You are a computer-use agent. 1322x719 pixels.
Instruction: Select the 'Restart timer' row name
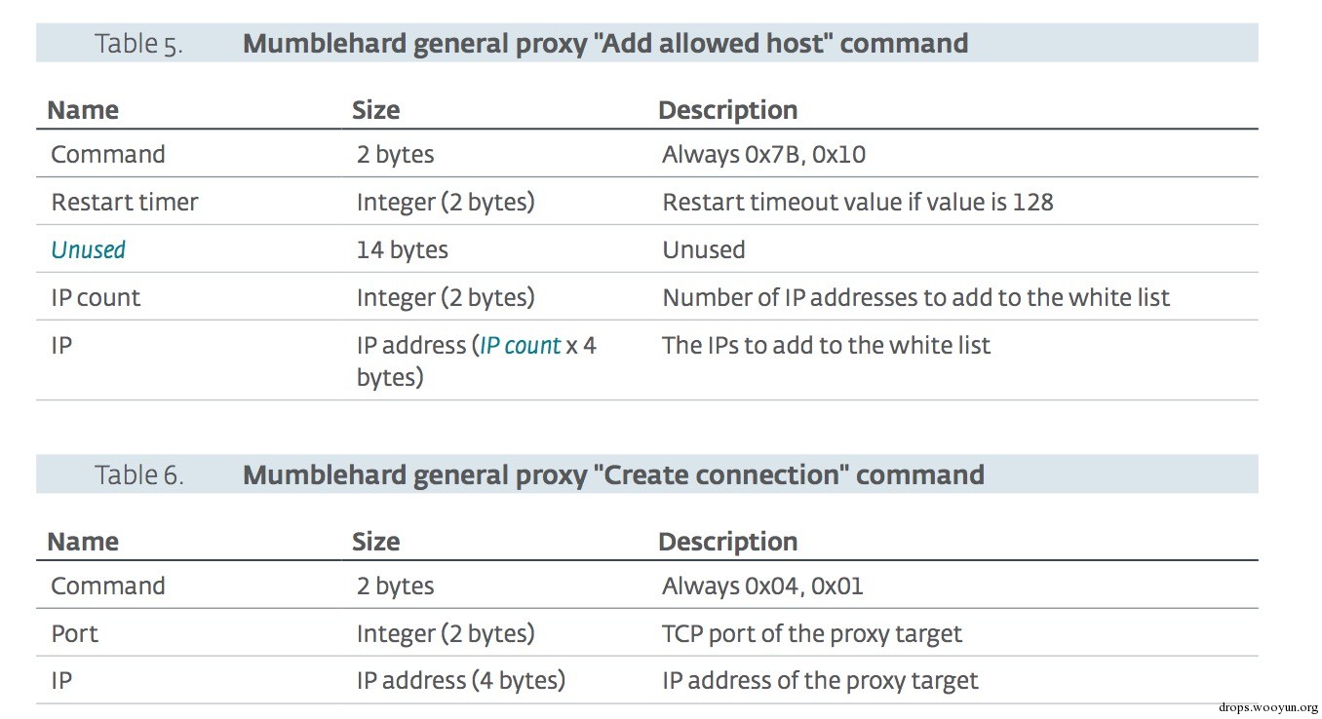coord(124,203)
